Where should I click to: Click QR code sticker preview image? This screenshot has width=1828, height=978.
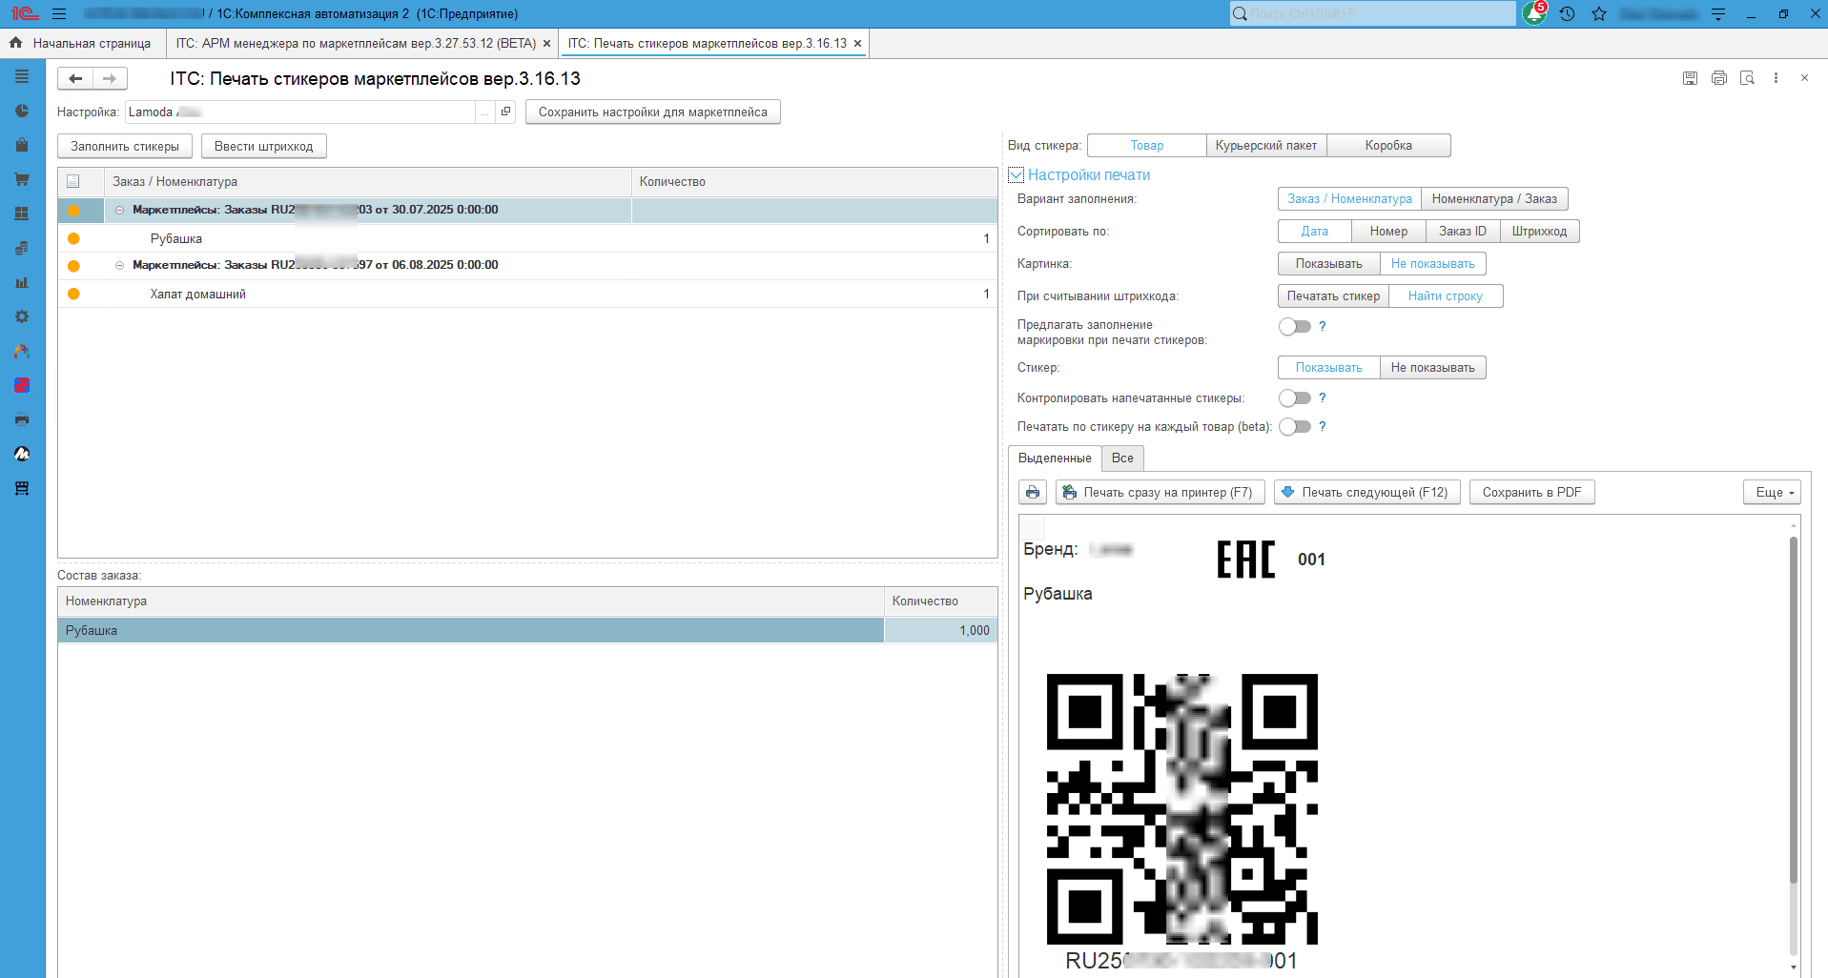tap(1181, 808)
